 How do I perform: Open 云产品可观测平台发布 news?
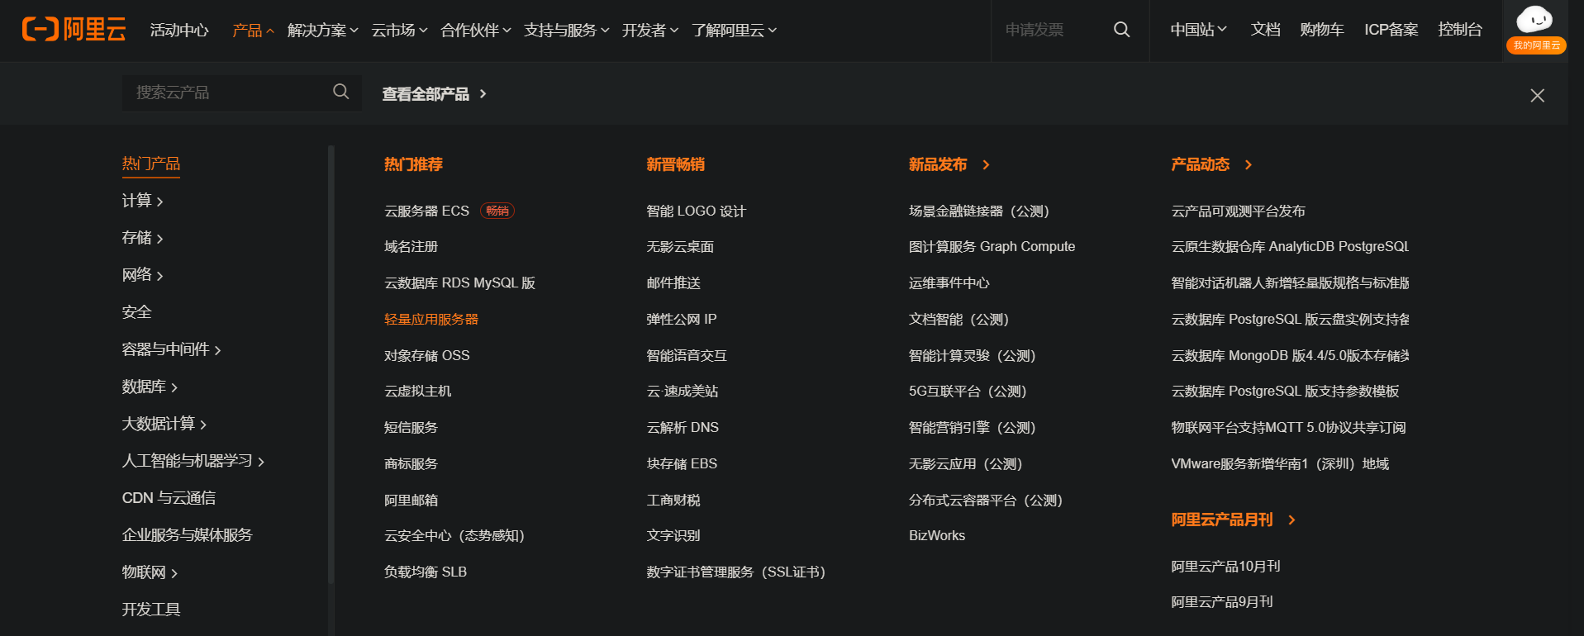click(1238, 211)
